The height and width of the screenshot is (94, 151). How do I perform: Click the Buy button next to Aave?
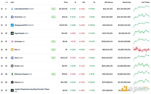pyautogui.click(x=53, y=58)
